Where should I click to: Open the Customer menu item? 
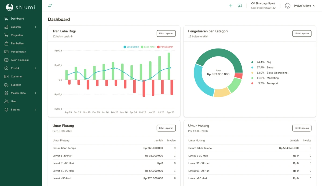[21, 77]
